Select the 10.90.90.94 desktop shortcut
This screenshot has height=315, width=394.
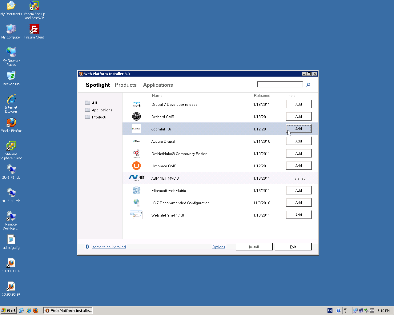(x=11, y=289)
